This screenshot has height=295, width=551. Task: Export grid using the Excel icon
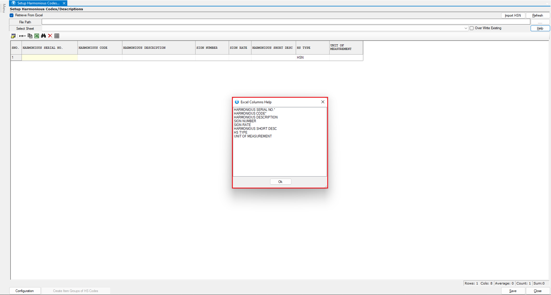click(37, 36)
